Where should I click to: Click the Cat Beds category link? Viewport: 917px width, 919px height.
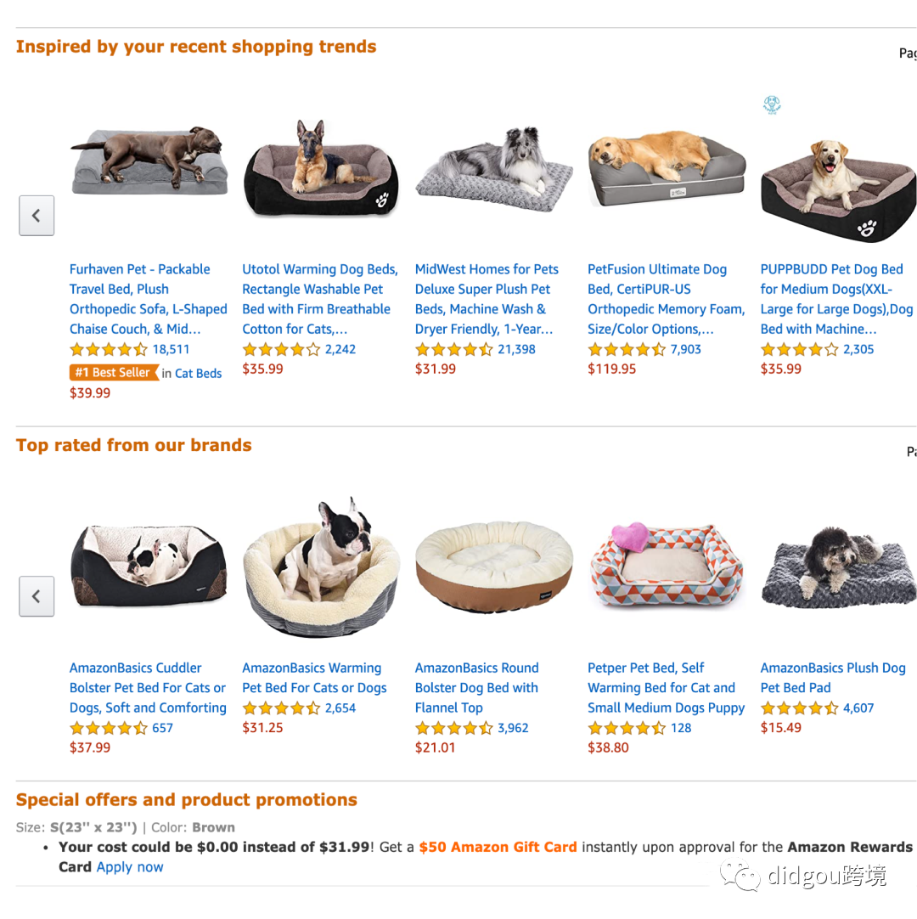198,374
